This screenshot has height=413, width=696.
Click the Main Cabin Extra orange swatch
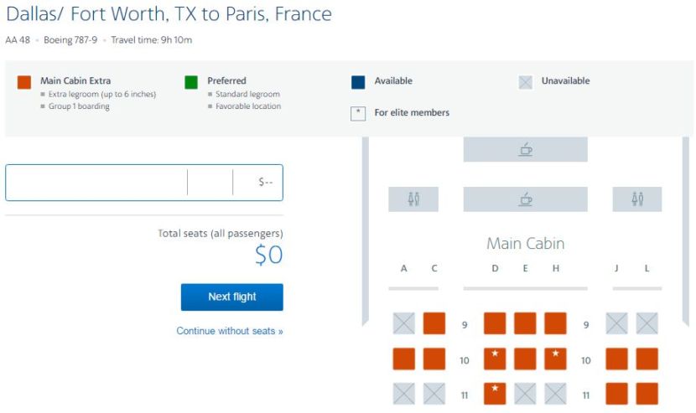pos(24,82)
